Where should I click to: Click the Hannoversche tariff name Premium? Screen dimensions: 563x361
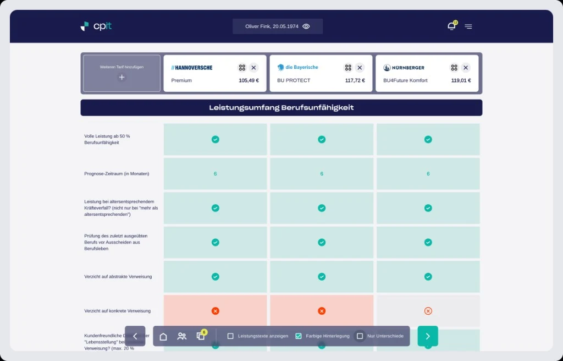coord(181,80)
